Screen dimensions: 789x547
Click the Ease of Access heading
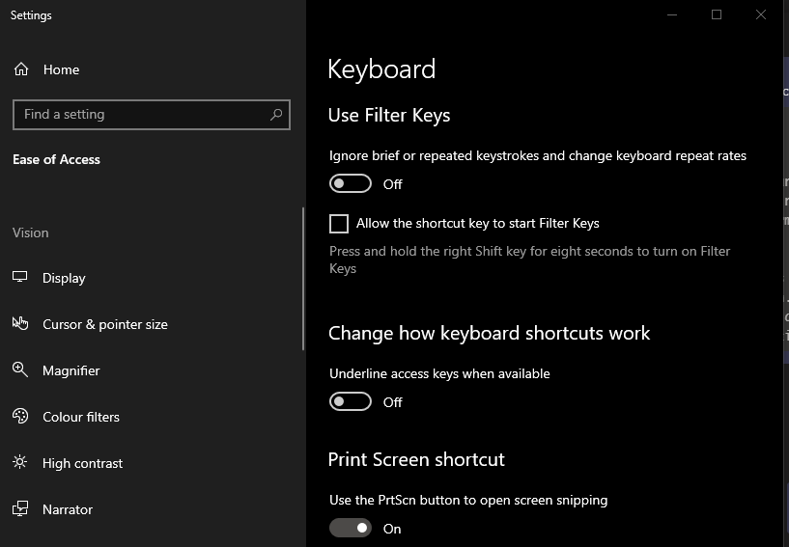click(x=56, y=160)
